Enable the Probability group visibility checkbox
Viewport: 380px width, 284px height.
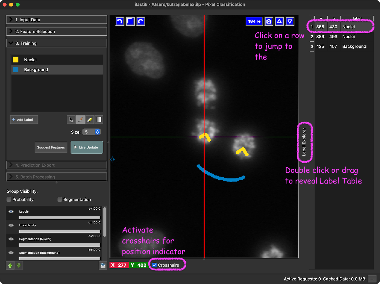click(x=9, y=199)
